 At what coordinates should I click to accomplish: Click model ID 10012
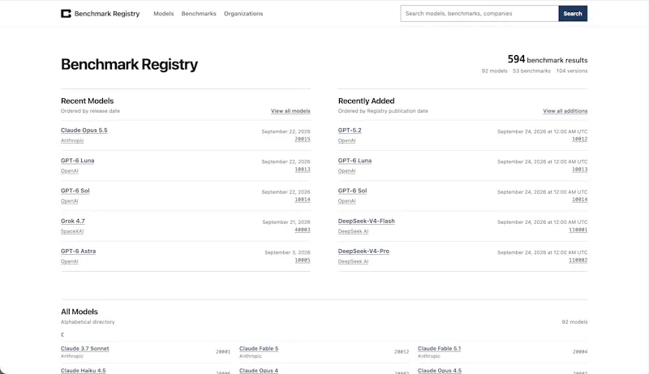tap(580, 139)
